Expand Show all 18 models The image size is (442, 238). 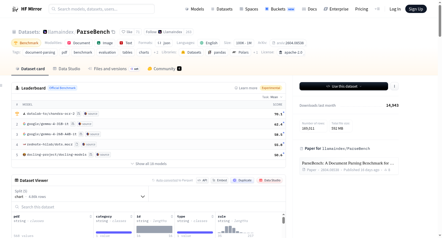click(x=149, y=164)
